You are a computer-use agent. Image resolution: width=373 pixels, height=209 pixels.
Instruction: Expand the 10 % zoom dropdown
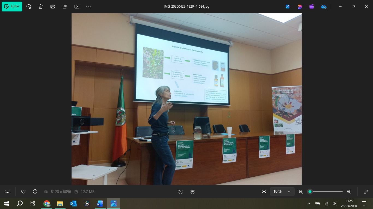pyautogui.click(x=282, y=192)
